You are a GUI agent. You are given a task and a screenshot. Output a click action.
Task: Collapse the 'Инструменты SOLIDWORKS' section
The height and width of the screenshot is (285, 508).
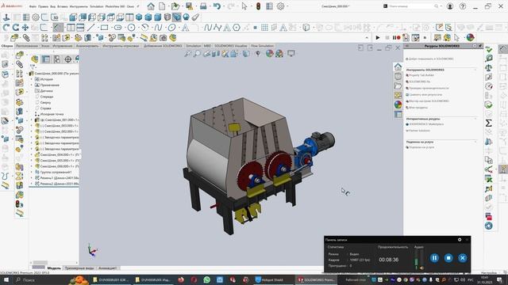click(475, 70)
